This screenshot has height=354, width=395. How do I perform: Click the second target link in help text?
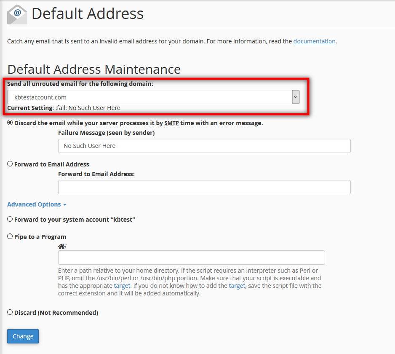237,286
